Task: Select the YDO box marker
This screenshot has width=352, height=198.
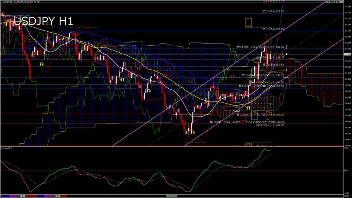Action: (236, 107)
